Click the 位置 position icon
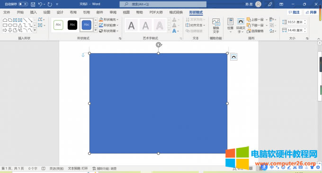The height and width of the screenshot is (173, 322). (231, 24)
